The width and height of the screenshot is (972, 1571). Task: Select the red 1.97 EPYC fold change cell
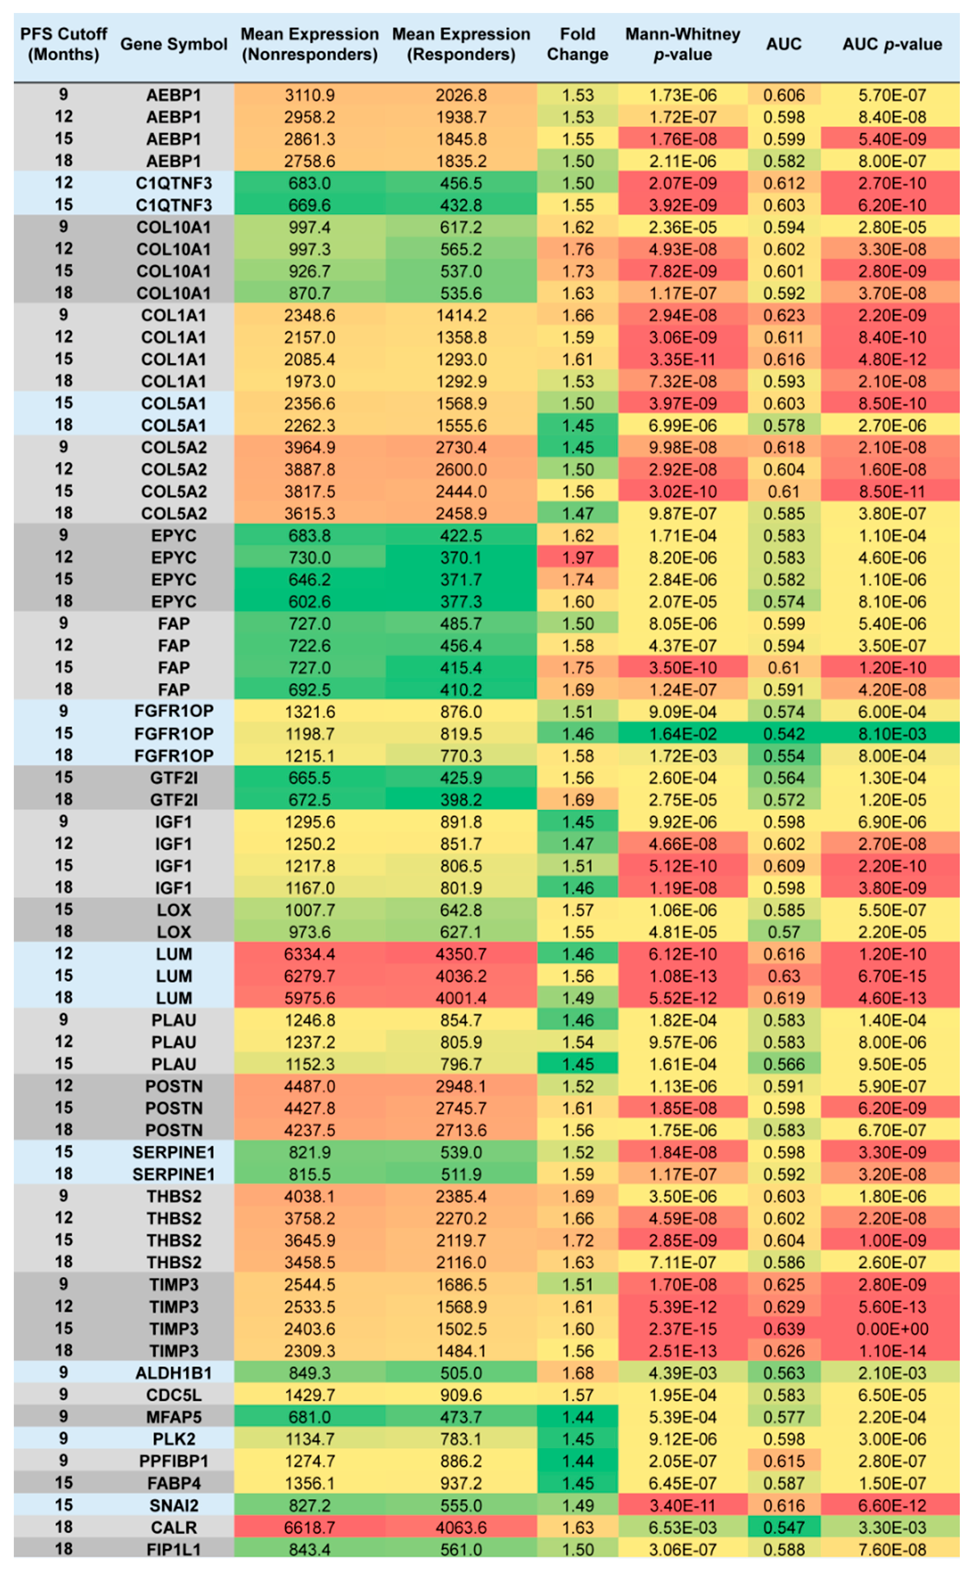[577, 557]
